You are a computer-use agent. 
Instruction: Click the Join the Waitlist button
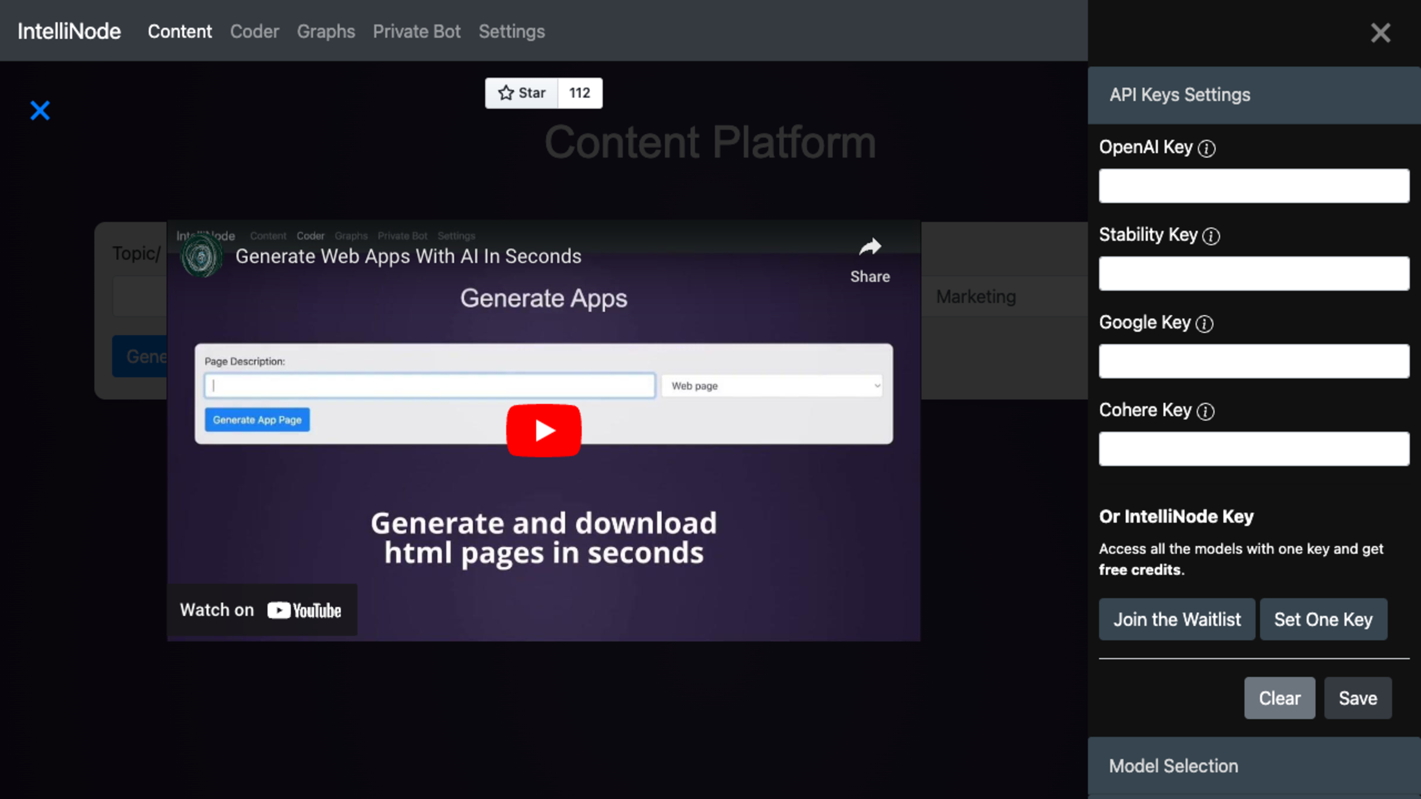point(1177,619)
